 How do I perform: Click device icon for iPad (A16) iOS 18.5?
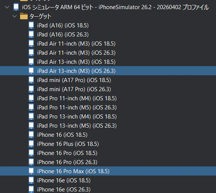tap(31, 25)
